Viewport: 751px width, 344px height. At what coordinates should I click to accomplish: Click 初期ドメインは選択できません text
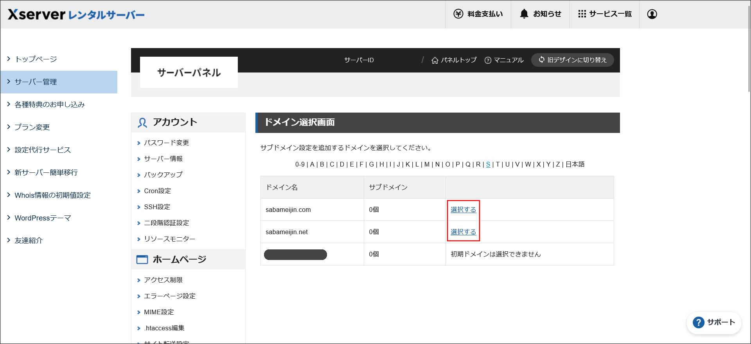pyautogui.click(x=496, y=254)
